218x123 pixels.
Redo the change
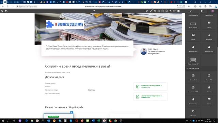(151, 11)
